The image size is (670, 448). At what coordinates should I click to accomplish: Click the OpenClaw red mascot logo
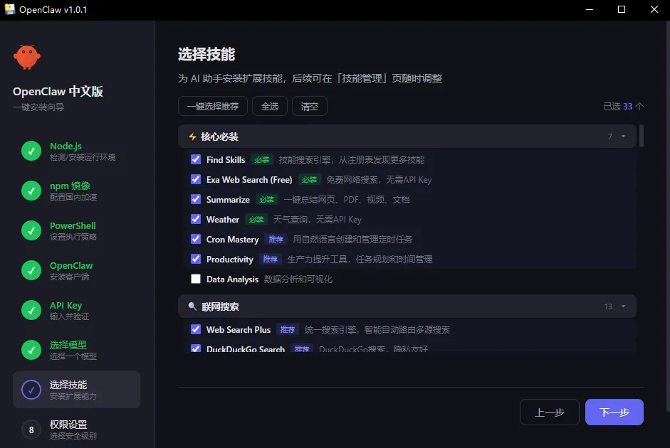click(x=27, y=57)
